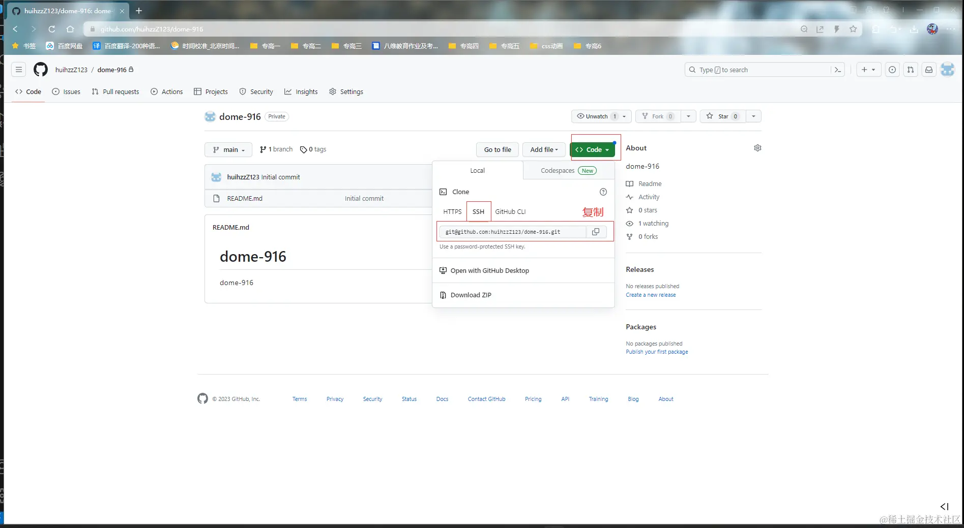Open a new browser tab
Image resolution: width=964 pixels, height=528 pixels.
click(139, 11)
